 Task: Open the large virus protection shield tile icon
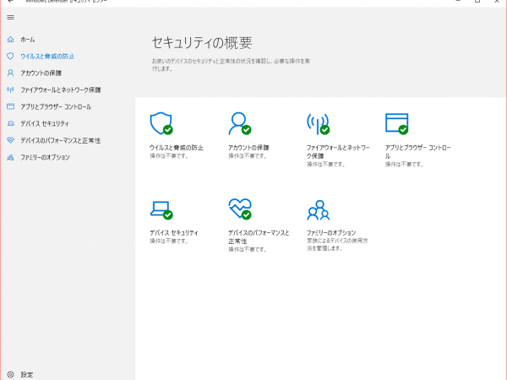tap(161, 123)
